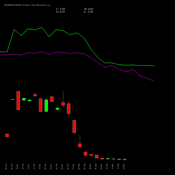Click the '24 Feb' date label
This screenshot has width=175, height=175.
click(57, 167)
